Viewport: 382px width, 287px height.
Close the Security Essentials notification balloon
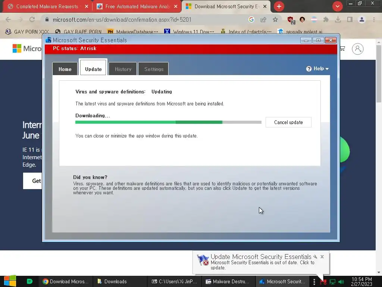322,256
